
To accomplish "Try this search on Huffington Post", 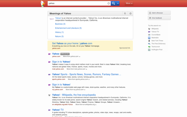I will [x=157, y=50].
